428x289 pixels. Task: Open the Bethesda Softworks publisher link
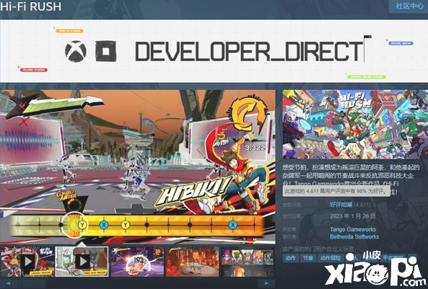[x=354, y=236]
